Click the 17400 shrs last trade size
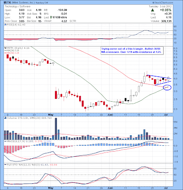183x190 pixels. point(60,18)
